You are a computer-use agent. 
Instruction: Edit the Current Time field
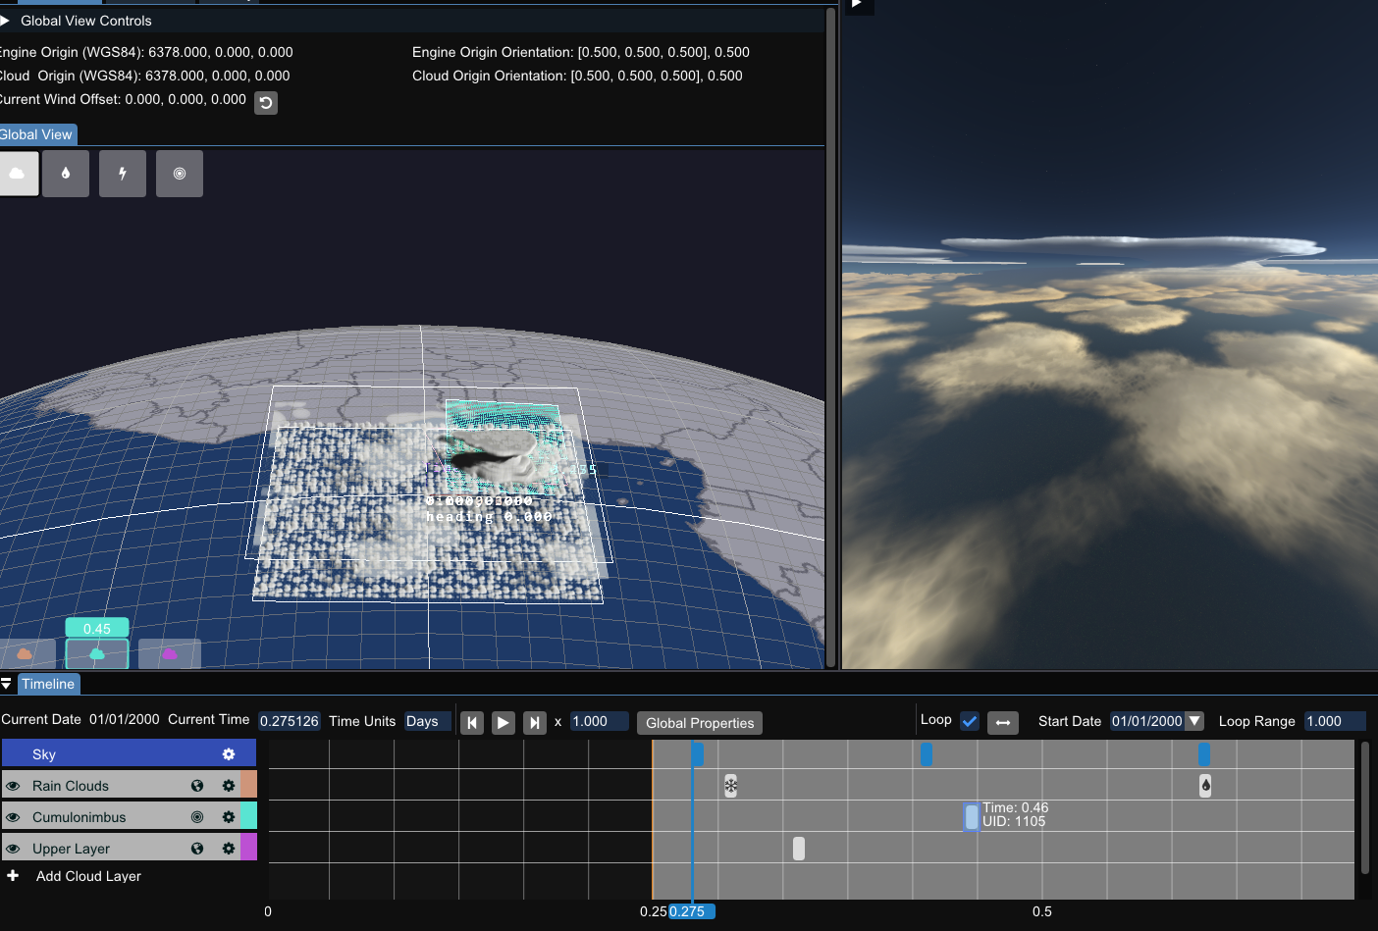tap(290, 721)
